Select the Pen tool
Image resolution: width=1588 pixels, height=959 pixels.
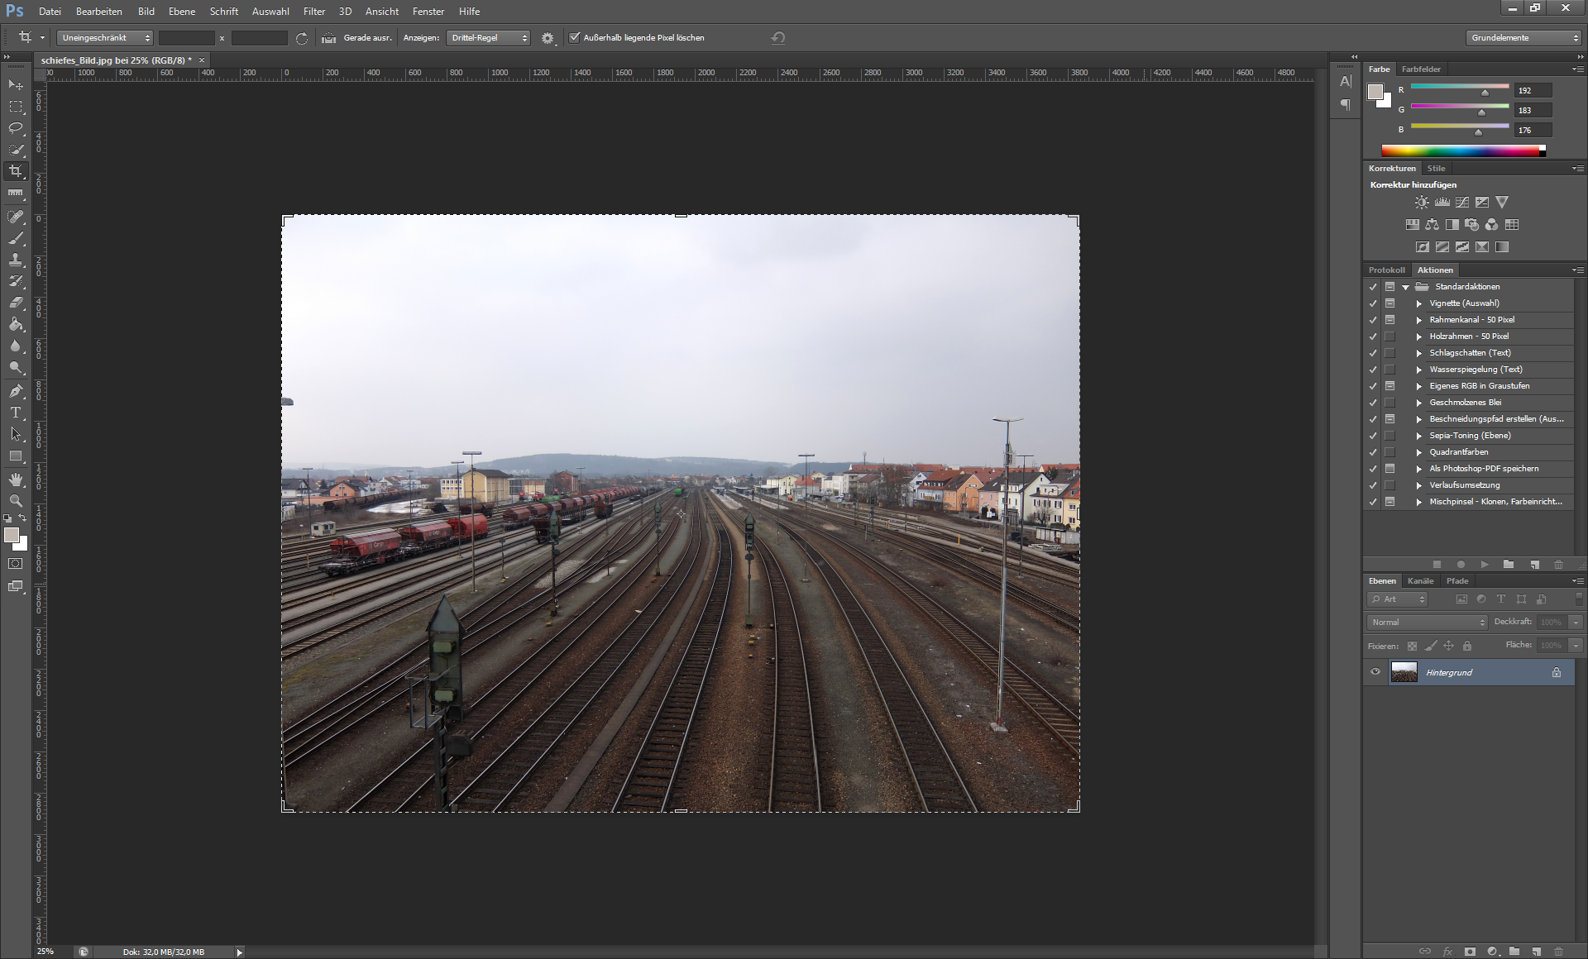(16, 391)
